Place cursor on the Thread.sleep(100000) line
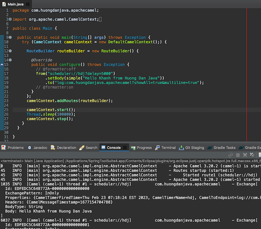The height and width of the screenshot is (229, 261). click(50, 114)
